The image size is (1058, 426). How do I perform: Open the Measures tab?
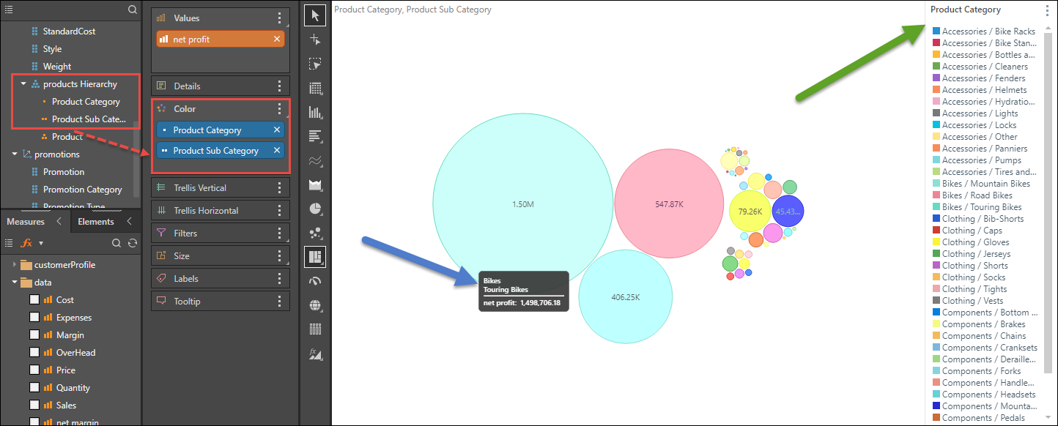(x=26, y=222)
